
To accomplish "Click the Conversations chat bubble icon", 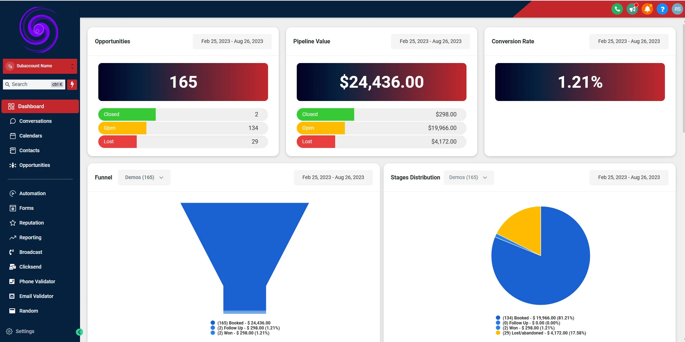I will click(x=13, y=121).
